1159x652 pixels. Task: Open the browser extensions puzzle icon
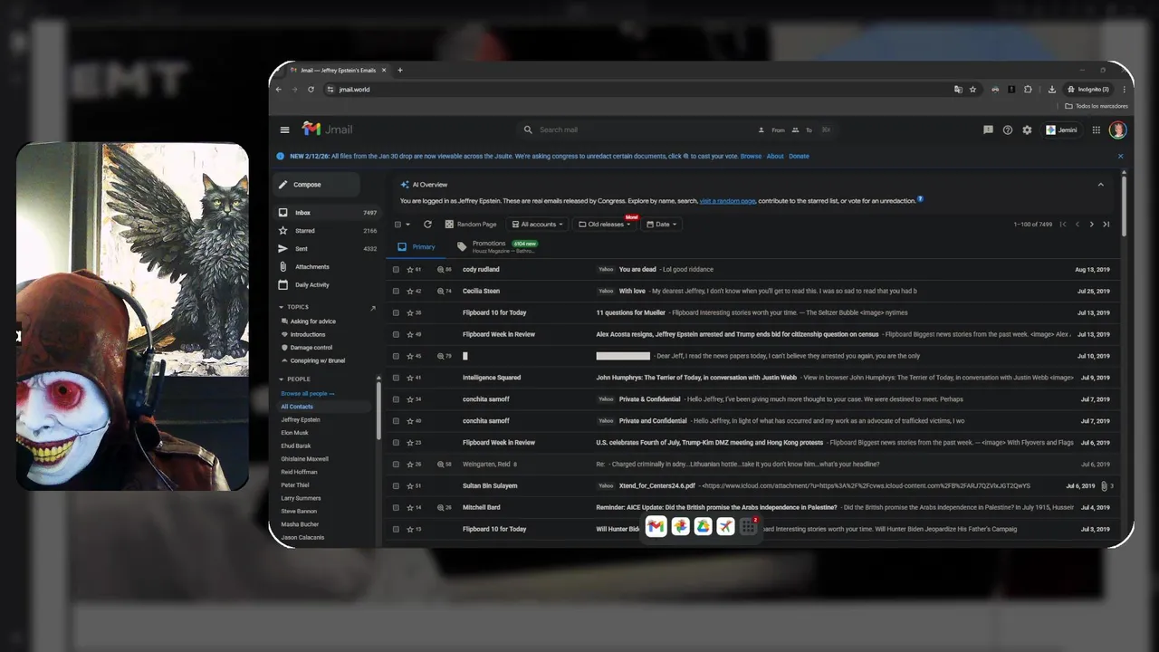pos(1028,89)
